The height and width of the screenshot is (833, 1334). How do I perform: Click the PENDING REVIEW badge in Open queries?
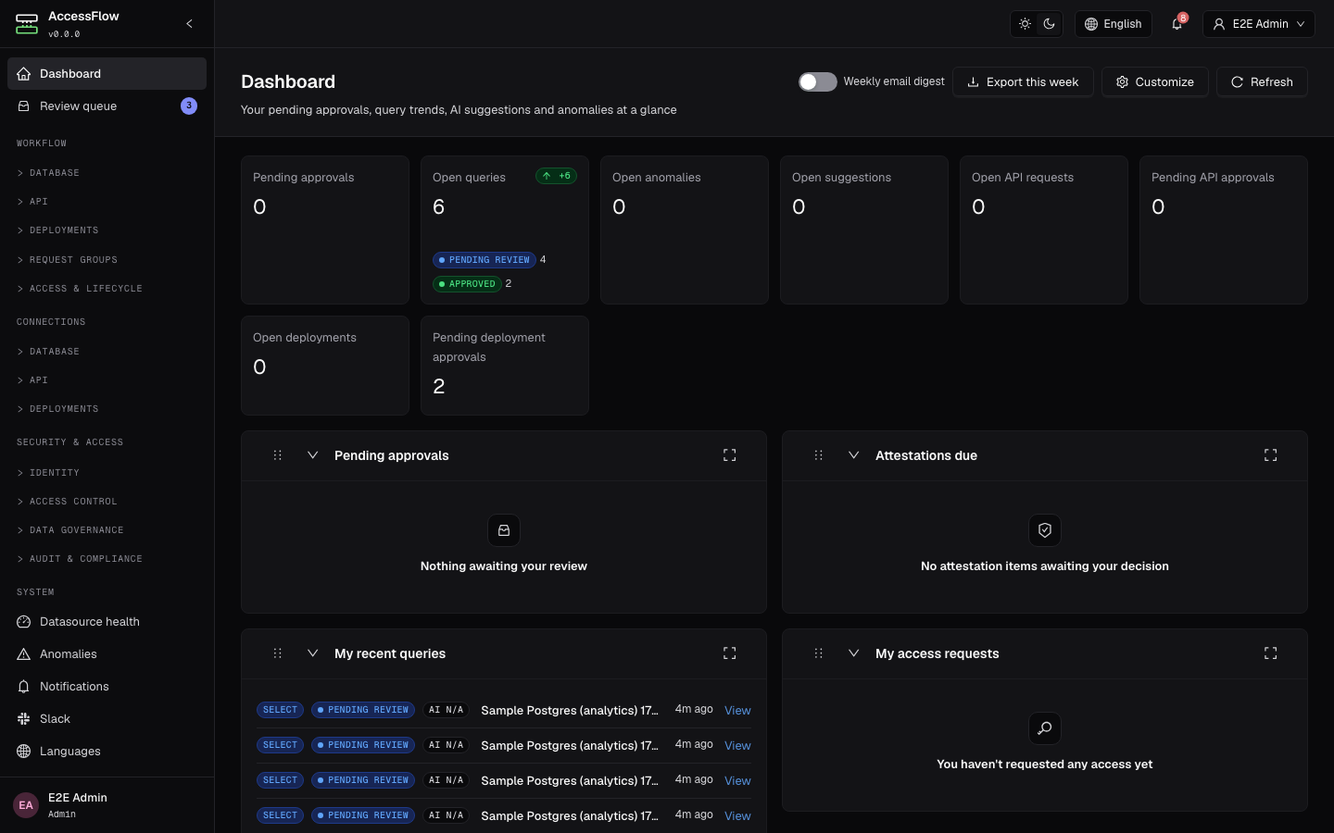[x=485, y=260]
